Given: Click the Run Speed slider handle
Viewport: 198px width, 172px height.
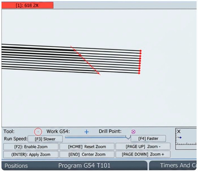Looking at the screenshot, I should (x=128, y=137).
